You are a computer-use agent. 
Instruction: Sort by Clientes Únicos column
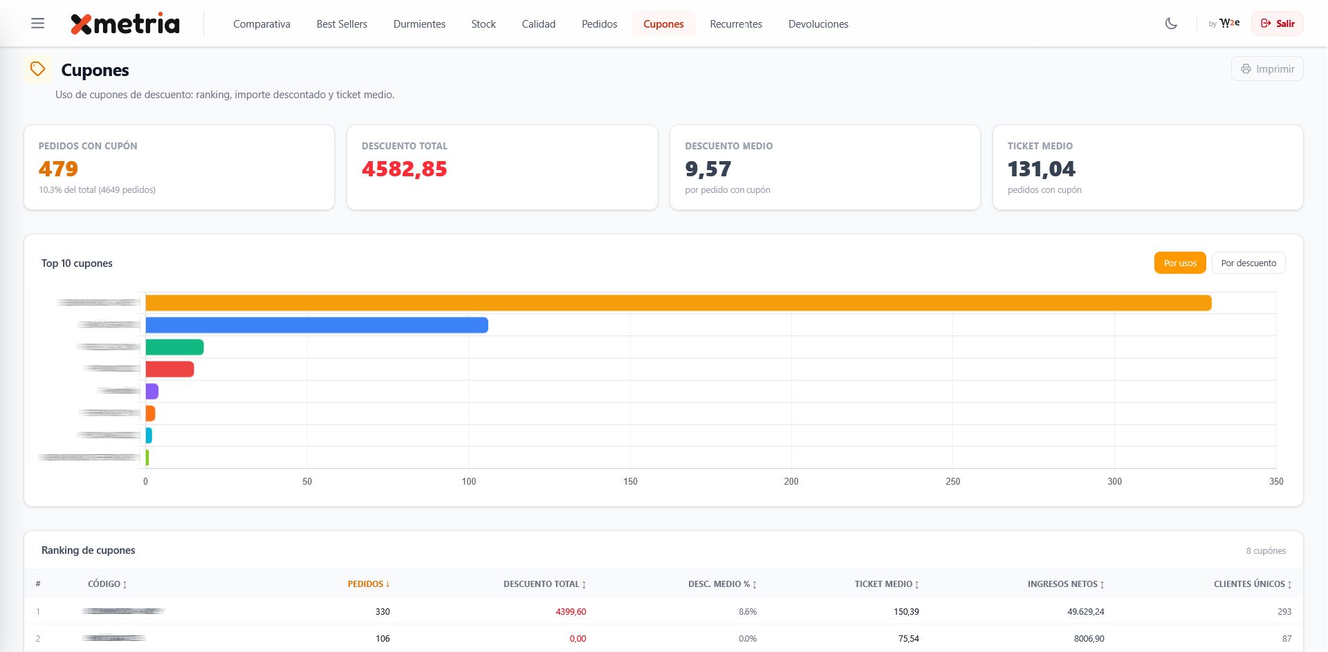pyautogui.click(x=1252, y=584)
